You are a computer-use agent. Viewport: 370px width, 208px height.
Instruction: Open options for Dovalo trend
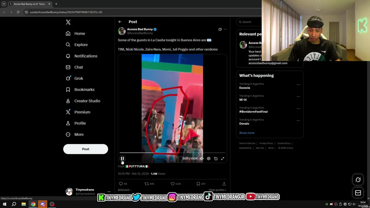coord(298,120)
